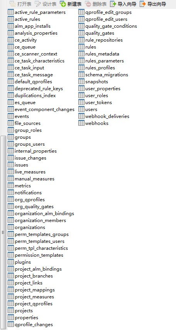Click the 设计表 (Design Table) toolbar icon
176x330 pixels.
click(x=38, y=4)
